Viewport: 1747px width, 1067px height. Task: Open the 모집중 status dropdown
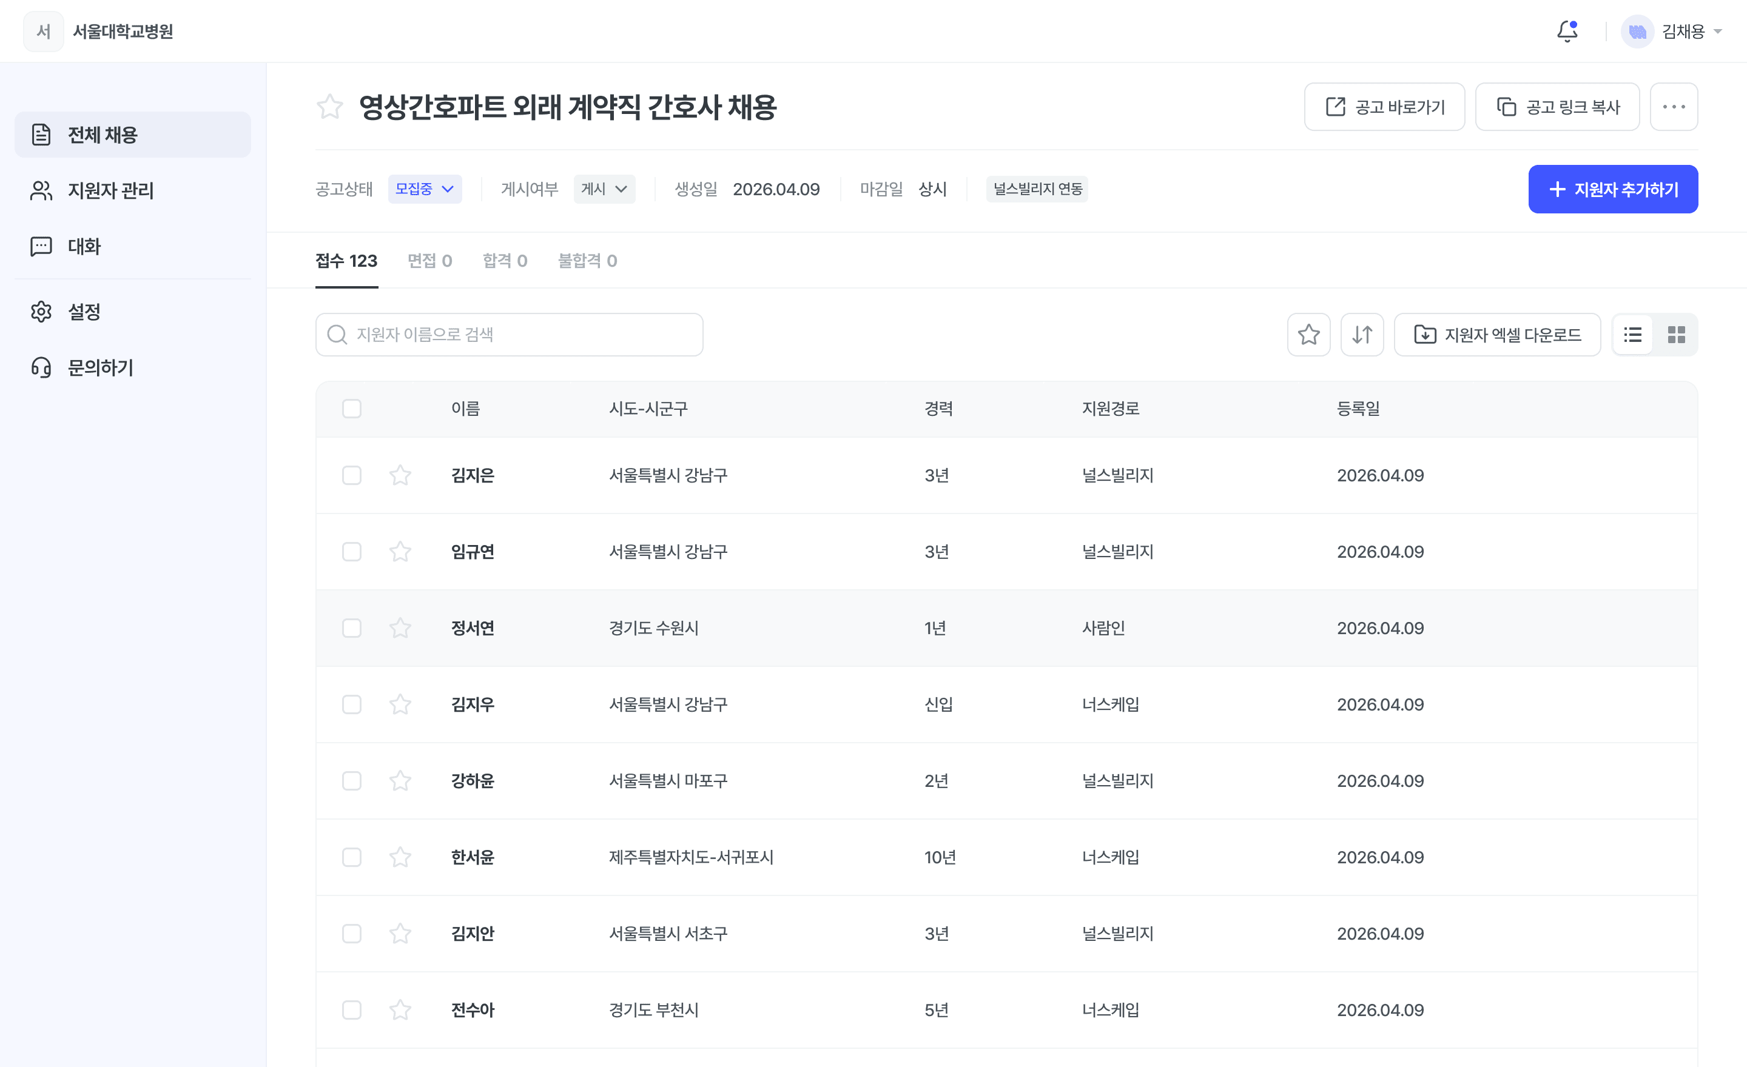click(425, 189)
